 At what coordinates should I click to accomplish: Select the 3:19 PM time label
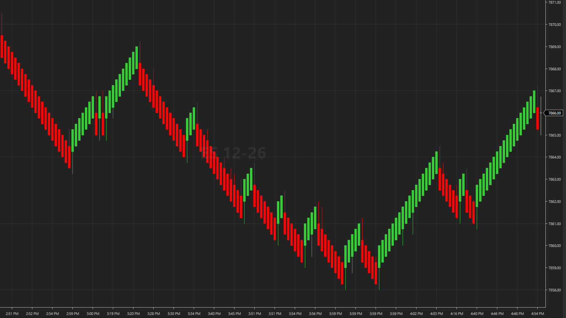[113, 314]
